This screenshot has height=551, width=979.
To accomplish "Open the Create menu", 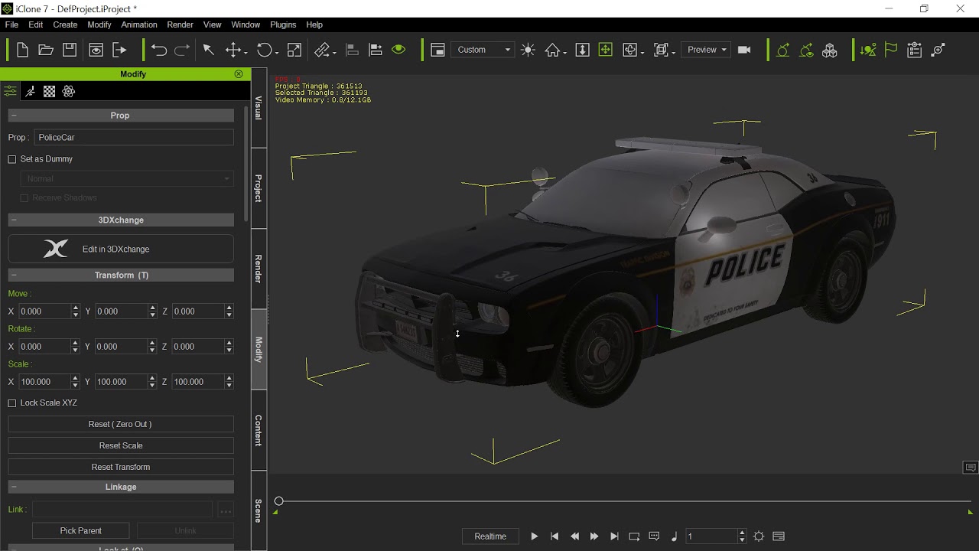I will [x=65, y=24].
